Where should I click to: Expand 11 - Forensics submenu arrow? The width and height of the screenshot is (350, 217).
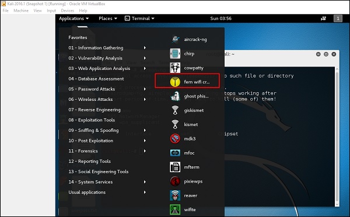pyautogui.click(x=145, y=151)
